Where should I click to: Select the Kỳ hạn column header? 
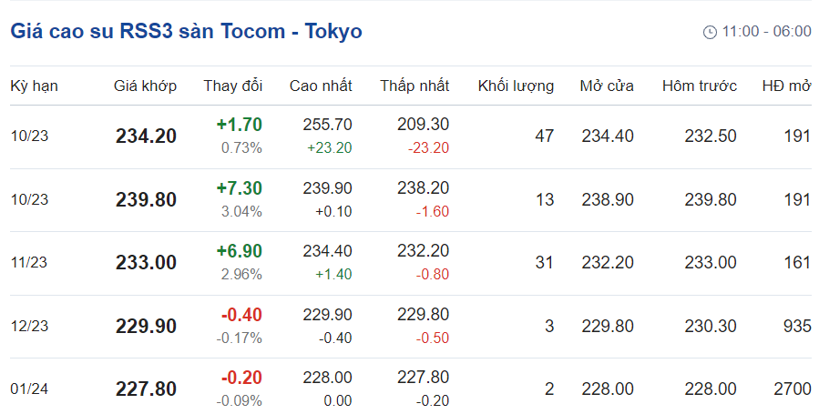pyautogui.click(x=35, y=86)
